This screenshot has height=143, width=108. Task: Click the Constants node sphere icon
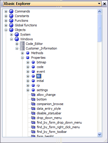coord(11,16)
